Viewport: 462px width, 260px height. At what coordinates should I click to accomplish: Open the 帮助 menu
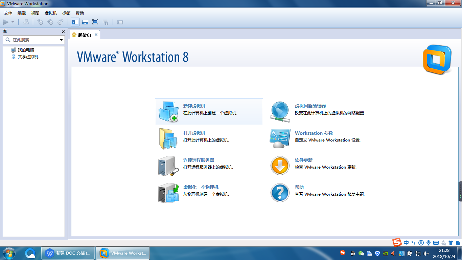[80, 13]
